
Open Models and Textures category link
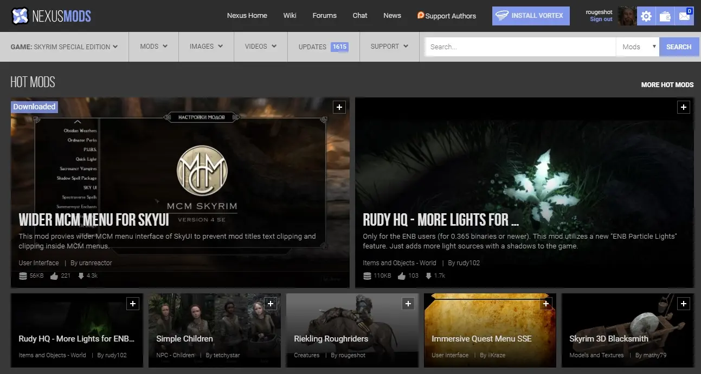pyautogui.click(x=596, y=356)
